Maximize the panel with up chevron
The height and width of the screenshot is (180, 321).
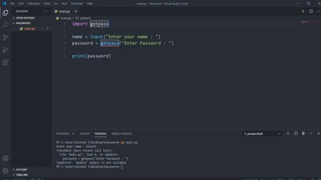[311, 133]
